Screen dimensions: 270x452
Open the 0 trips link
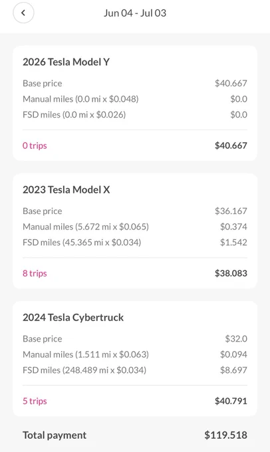(35, 146)
